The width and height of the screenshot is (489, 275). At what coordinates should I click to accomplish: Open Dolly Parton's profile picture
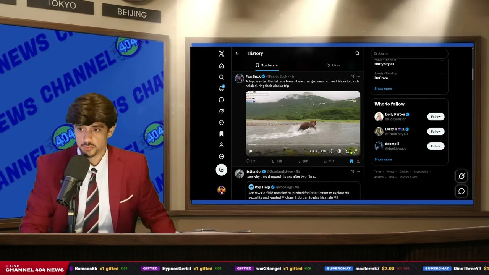tap(379, 117)
